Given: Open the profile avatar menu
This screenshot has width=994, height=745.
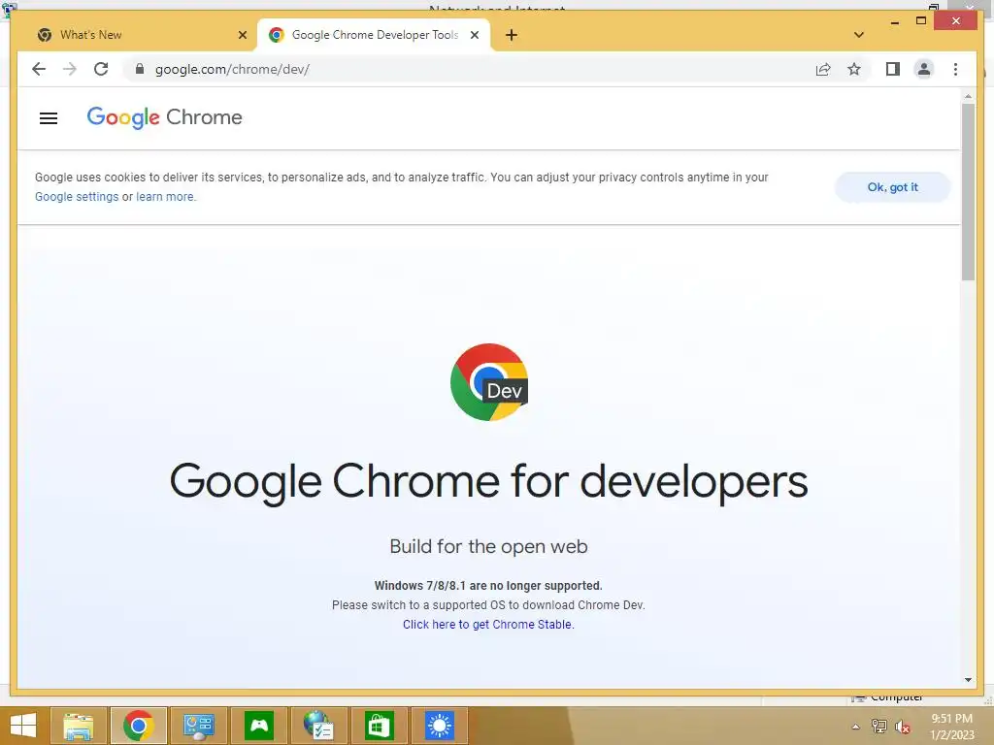Looking at the screenshot, I should 924,69.
